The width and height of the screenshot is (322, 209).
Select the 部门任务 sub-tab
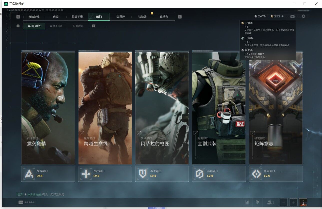[x=34, y=26]
